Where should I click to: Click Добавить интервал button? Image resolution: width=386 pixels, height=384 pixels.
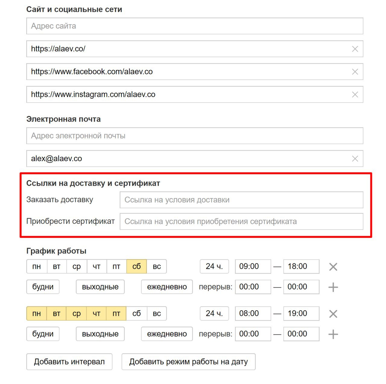(x=69, y=362)
